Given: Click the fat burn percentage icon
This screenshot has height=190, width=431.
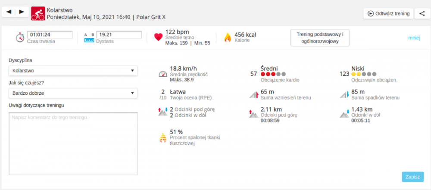Looking at the screenshot, I should (x=162, y=137).
